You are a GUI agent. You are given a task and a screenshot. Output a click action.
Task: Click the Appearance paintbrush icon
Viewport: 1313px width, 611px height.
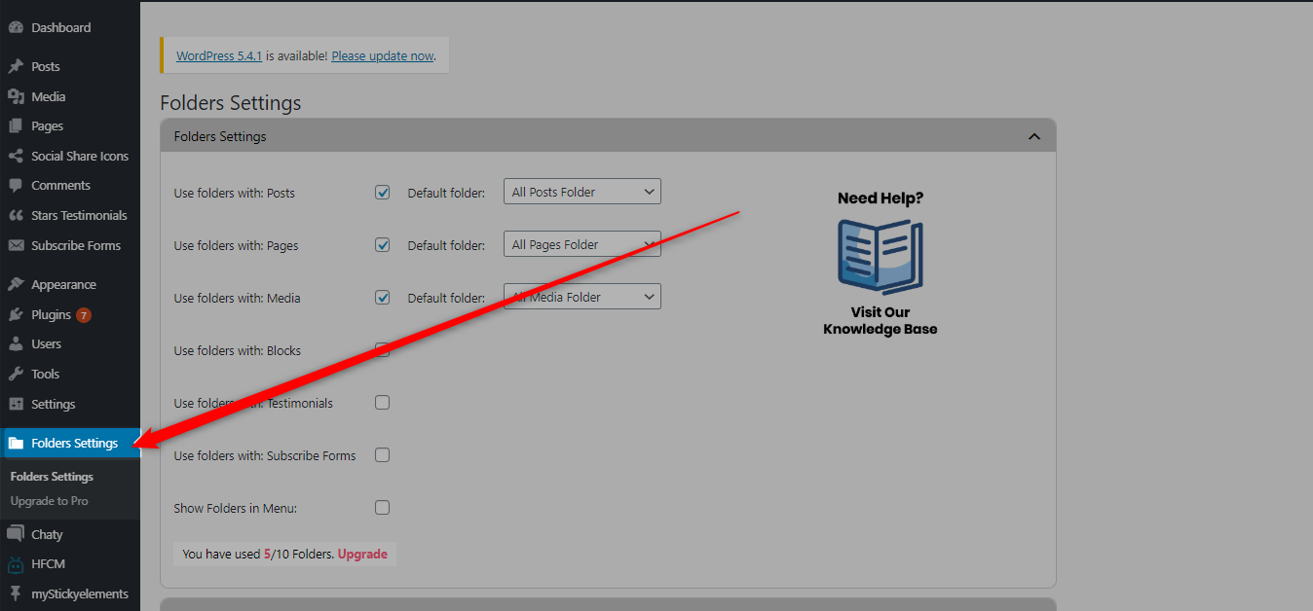pos(16,284)
